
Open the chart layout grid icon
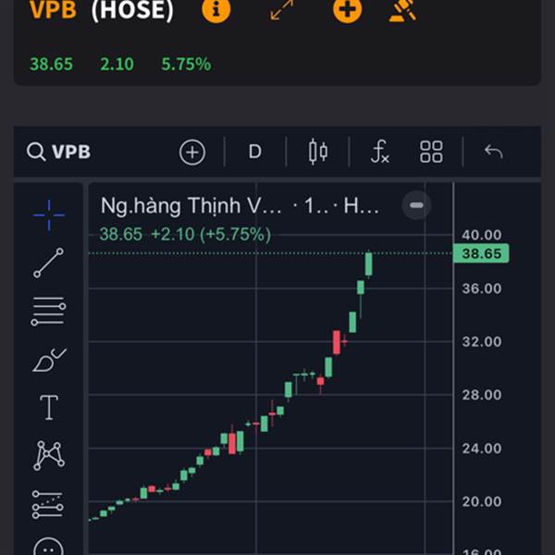coord(431,152)
